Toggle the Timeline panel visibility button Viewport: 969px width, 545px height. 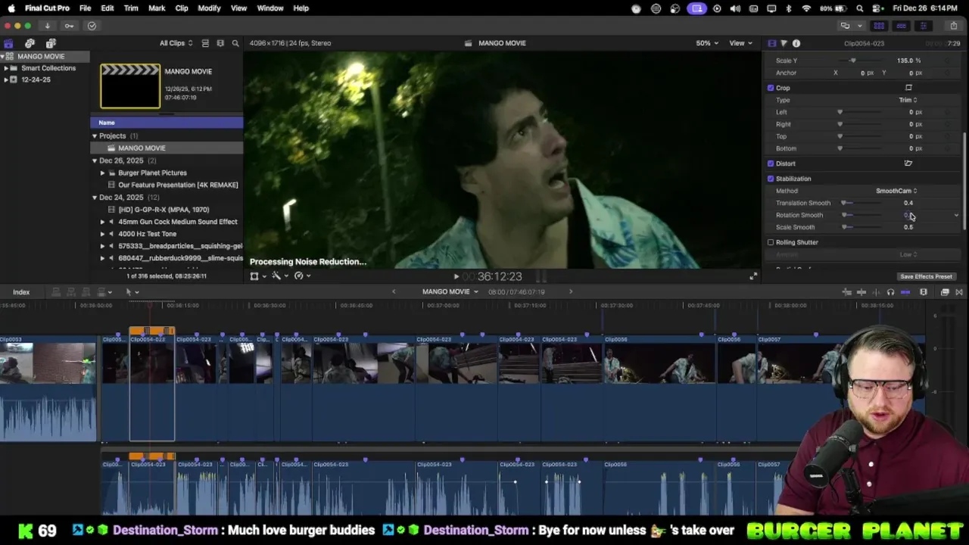tap(901, 26)
